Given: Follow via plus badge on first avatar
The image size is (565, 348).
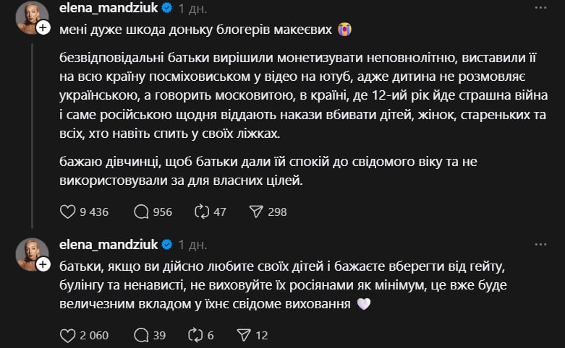Looking at the screenshot, I should click(43, 27).
